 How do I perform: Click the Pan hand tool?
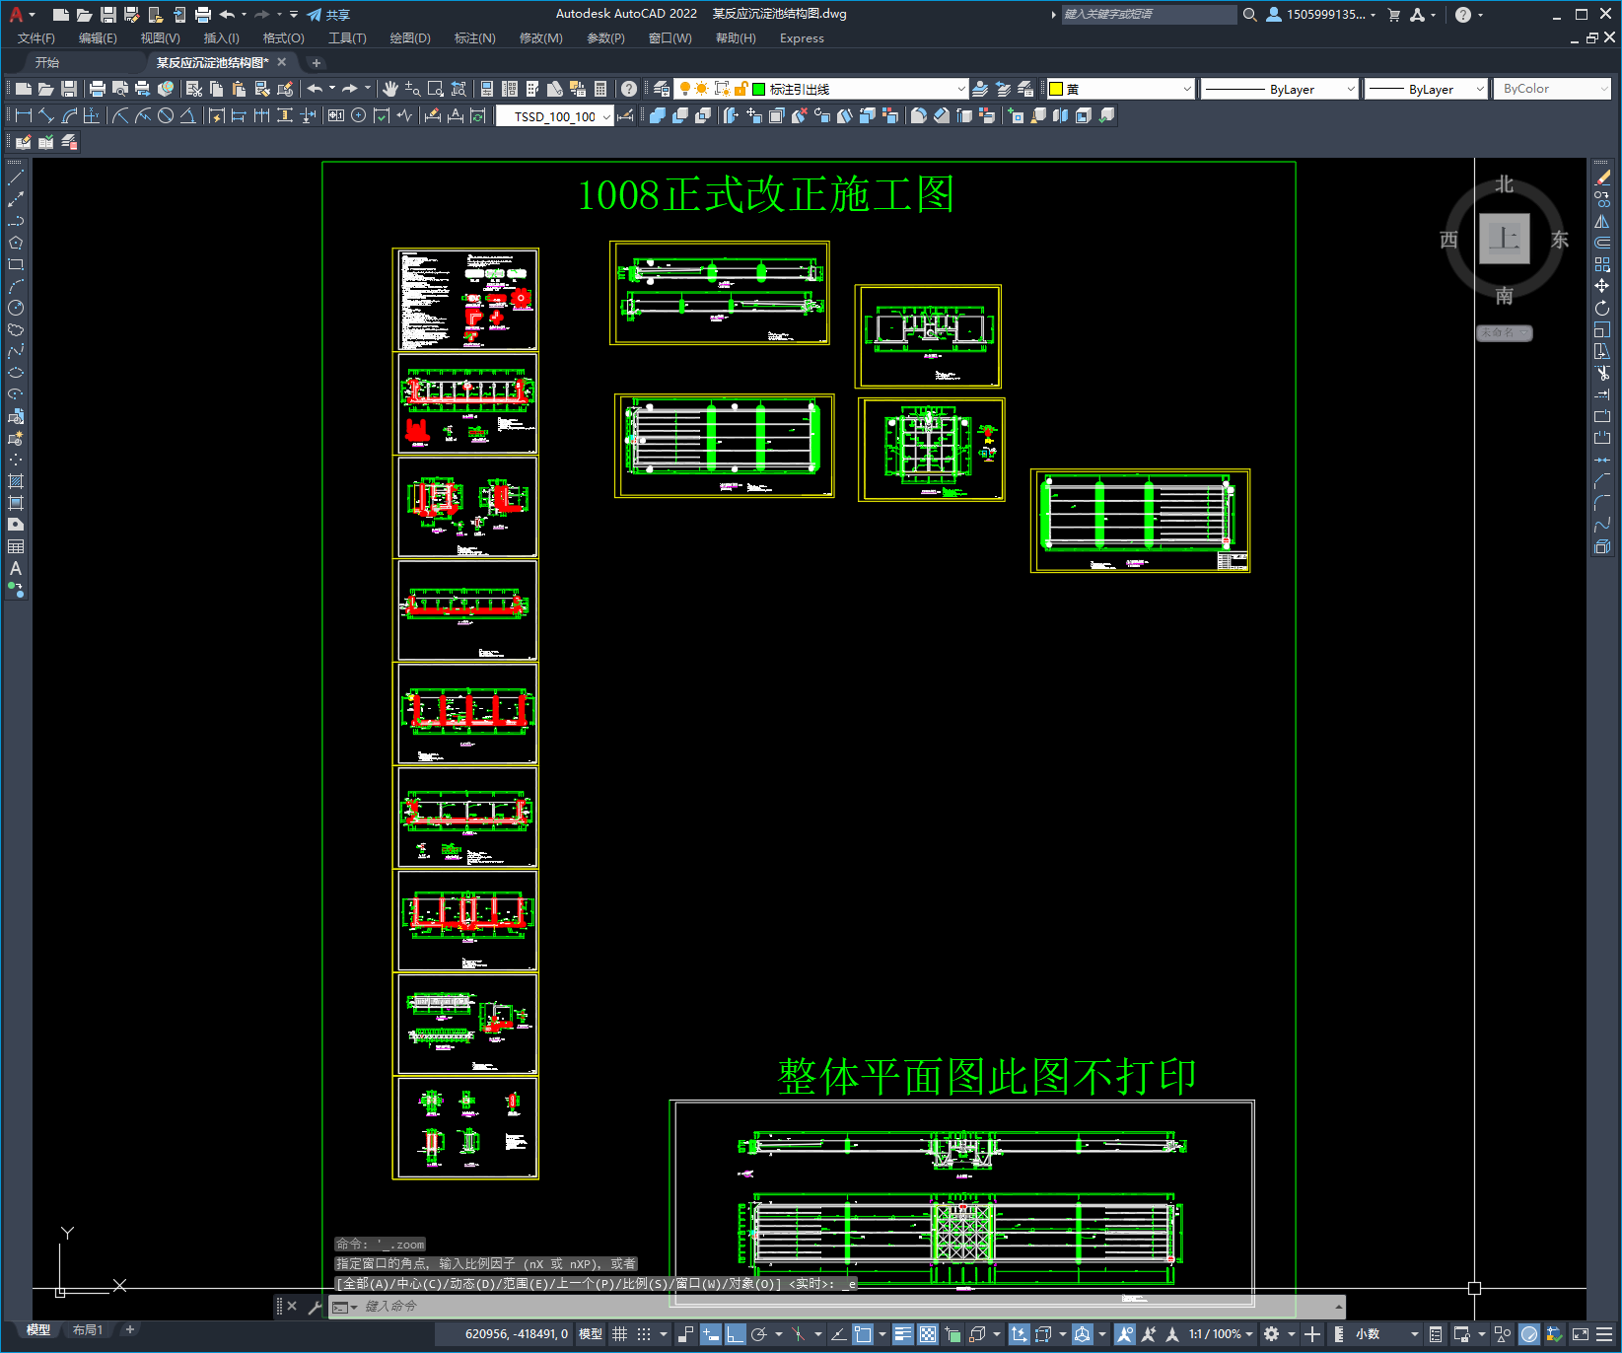pyautogui.click(x=390, y=89)
